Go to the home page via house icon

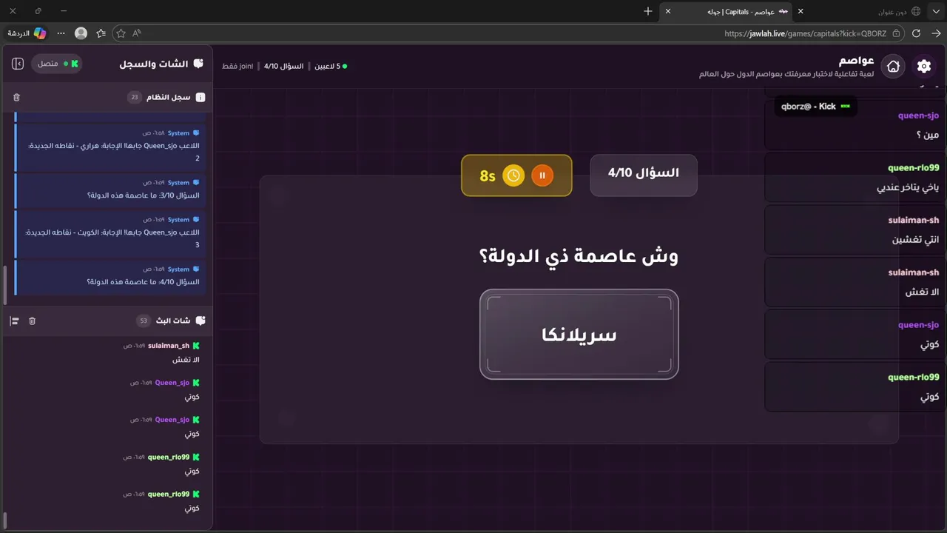(x=893, y=66)
